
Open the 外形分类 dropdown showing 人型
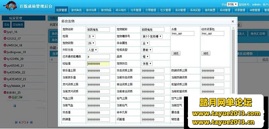click(x=92, y=50)
